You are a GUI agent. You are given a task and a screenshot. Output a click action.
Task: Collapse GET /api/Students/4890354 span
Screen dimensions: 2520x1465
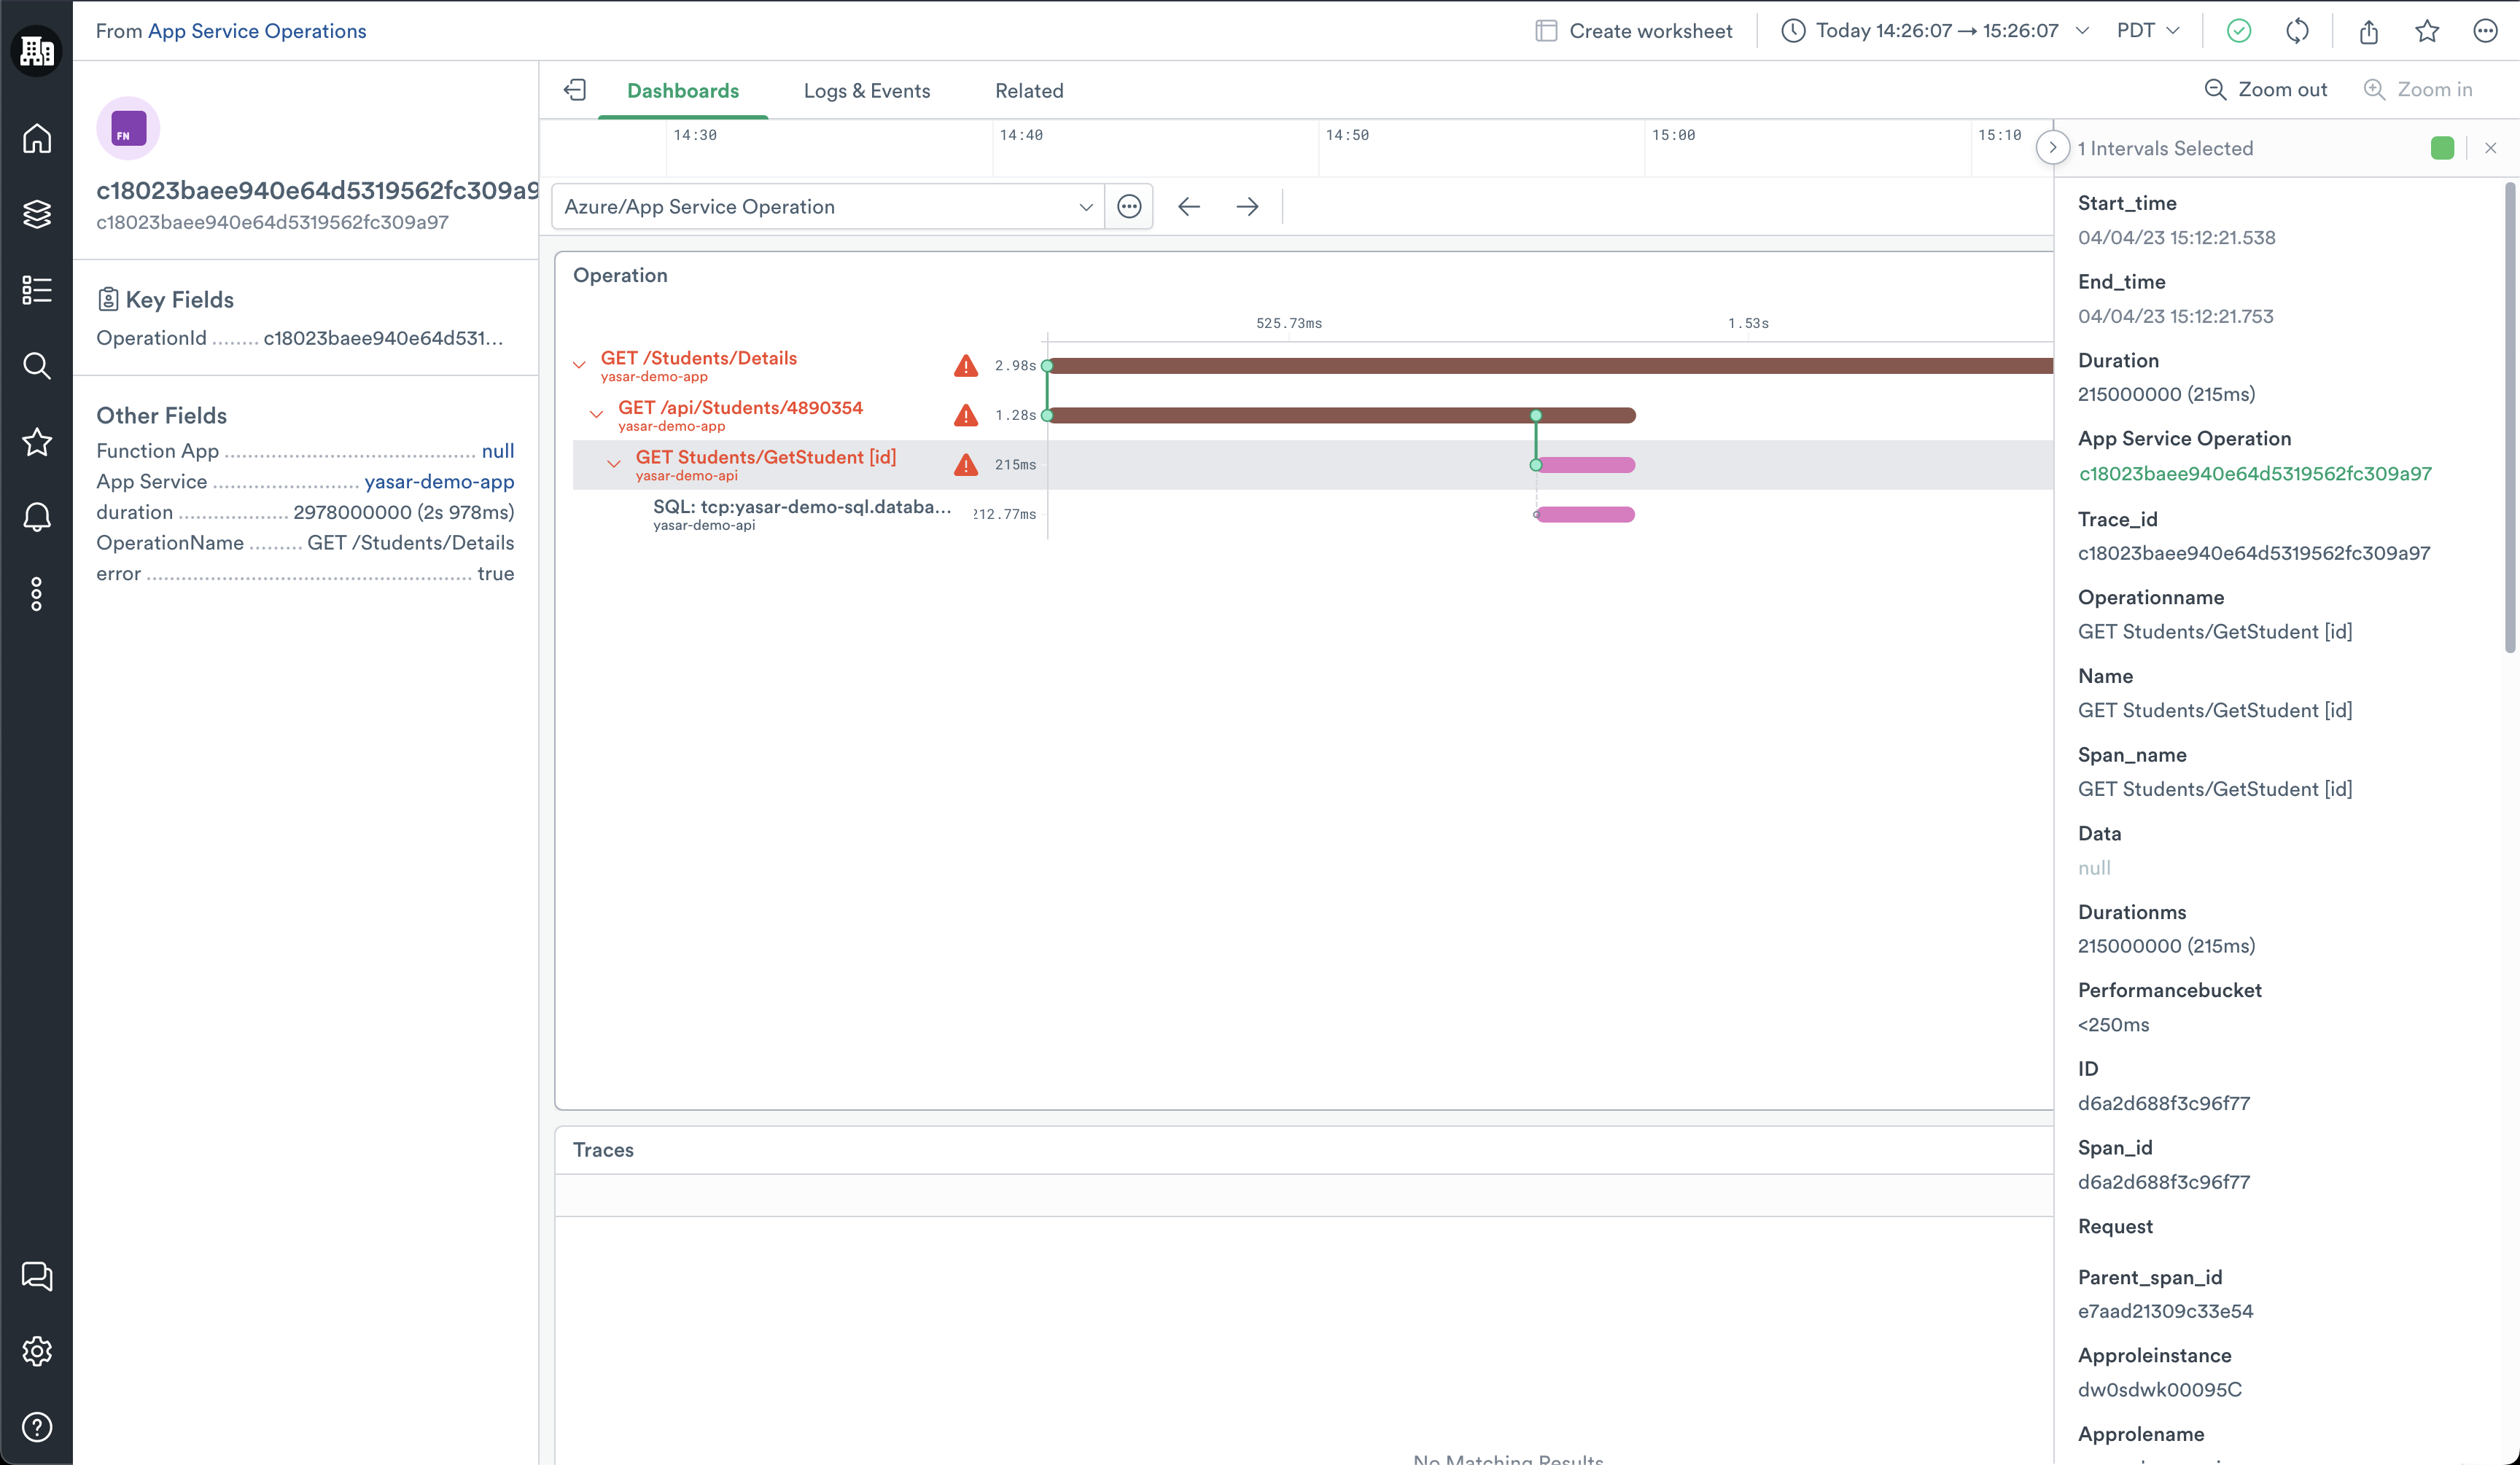[596, 415]
